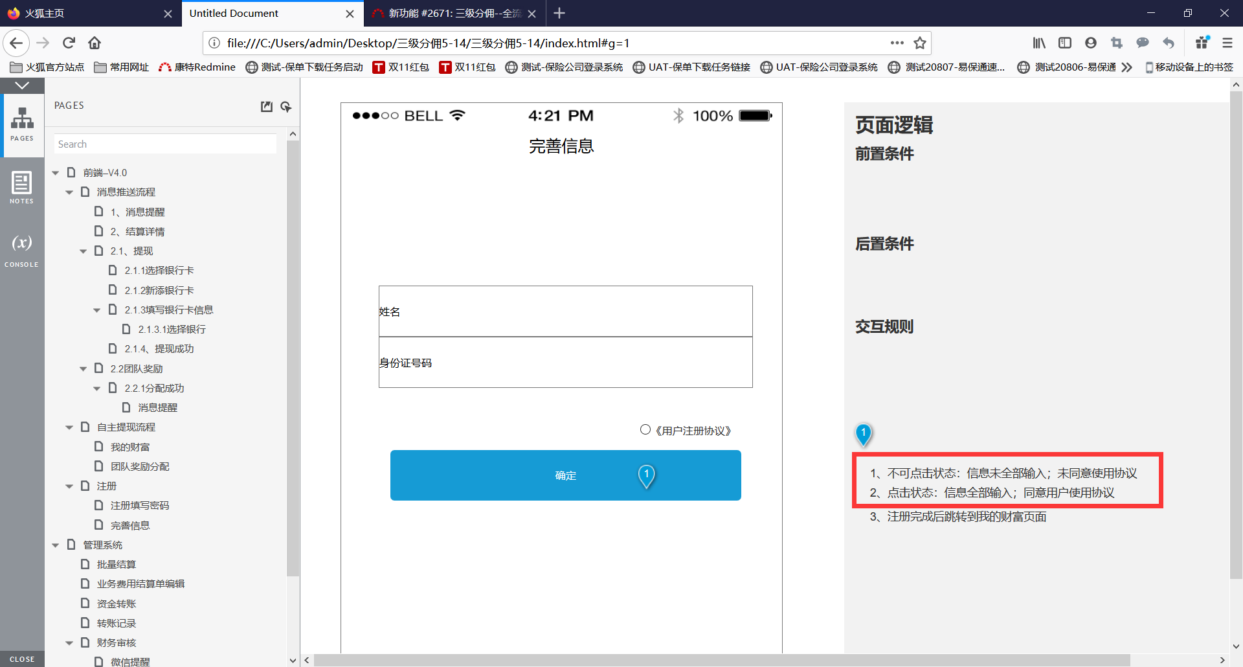Click the open-in-new-window icon in Pages header
This screenshot has height=667, width=1243.
tap(267, 106)
